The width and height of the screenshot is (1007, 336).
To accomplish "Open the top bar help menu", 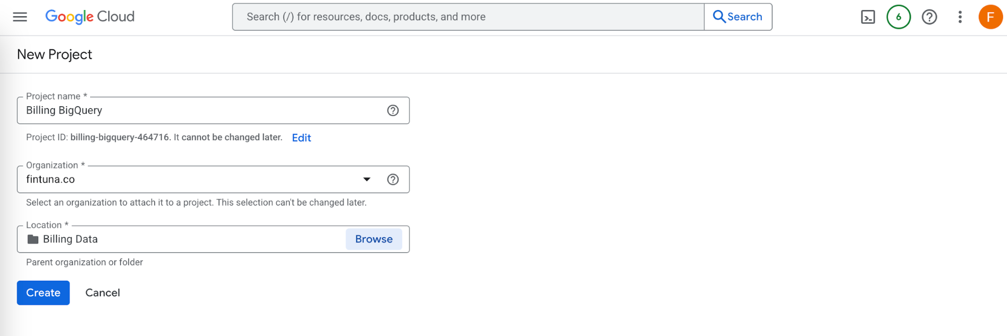I will 929,17.
